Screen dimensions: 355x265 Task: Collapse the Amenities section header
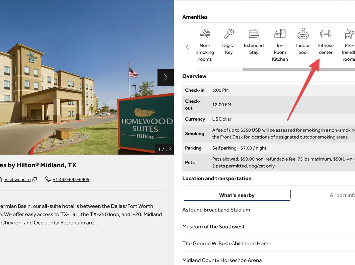(195, 17)
